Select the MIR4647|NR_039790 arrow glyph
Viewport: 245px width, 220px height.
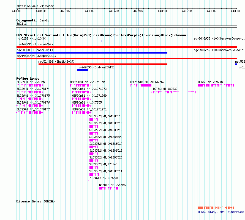click(89, 181)
